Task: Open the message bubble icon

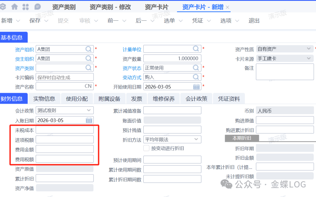Action: [x=37, y=7]
